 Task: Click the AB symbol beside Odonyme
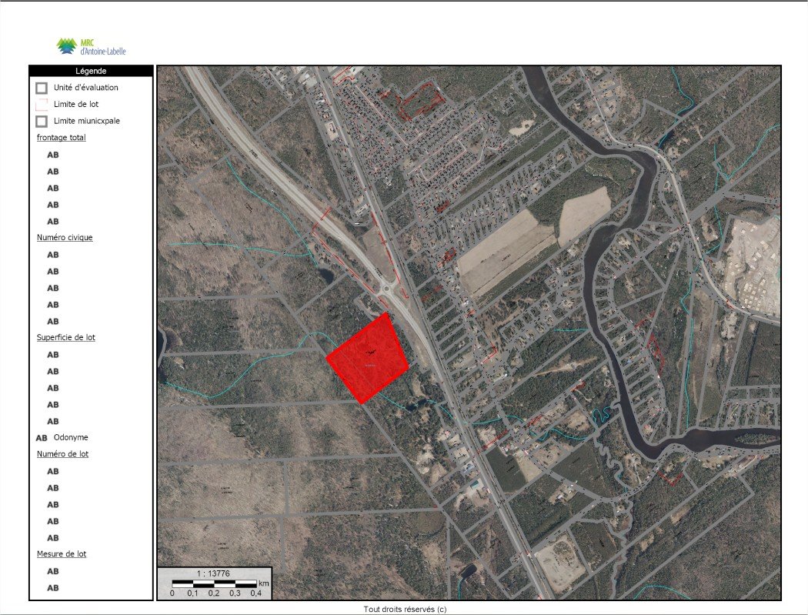click(42, 438)
